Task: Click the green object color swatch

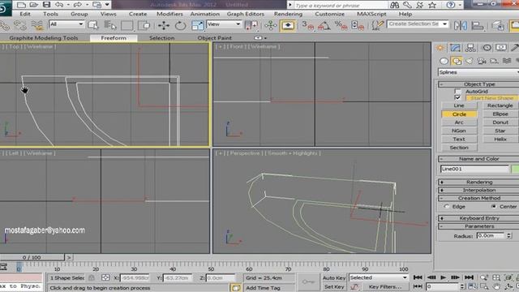Action: tap(515, 169)
